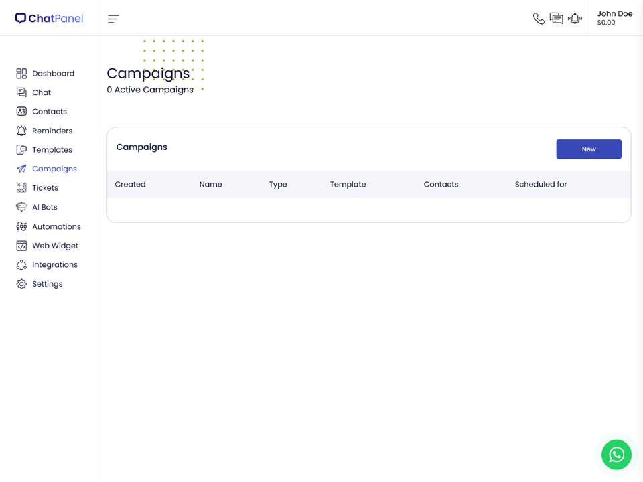Screen dimensions: 643x482
Task: Select the Campaigns sidebar item
Action: point(54,169)
